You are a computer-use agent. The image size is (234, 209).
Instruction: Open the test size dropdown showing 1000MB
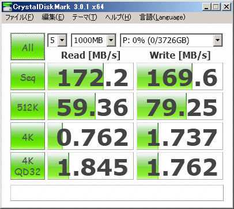[93, 40]
